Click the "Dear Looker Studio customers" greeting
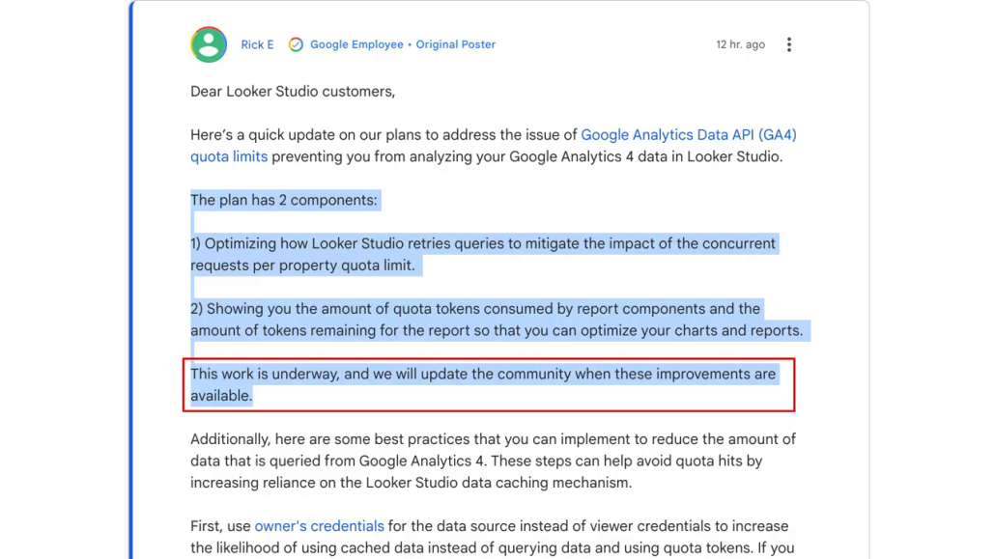Viewport: 995px width, 559px height. (x=293, y=92)
